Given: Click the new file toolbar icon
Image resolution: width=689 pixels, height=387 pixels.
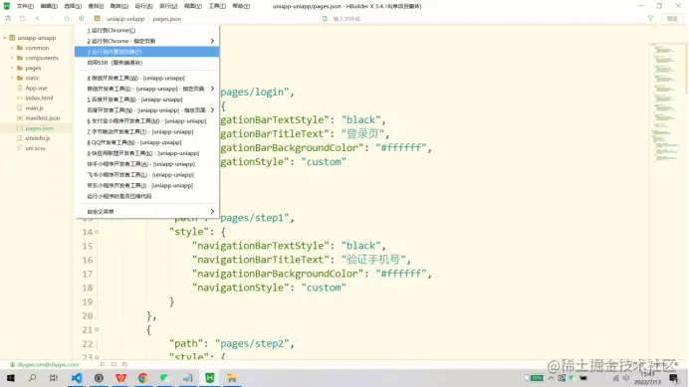Looking at the screenshot, I should pos(8,19).
